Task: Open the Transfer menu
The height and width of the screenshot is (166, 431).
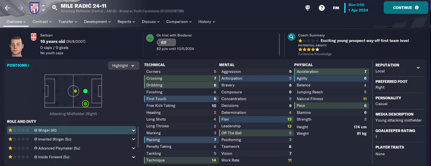Action: point(68,22)
